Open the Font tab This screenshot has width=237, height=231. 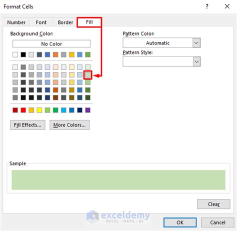[41, 22]
